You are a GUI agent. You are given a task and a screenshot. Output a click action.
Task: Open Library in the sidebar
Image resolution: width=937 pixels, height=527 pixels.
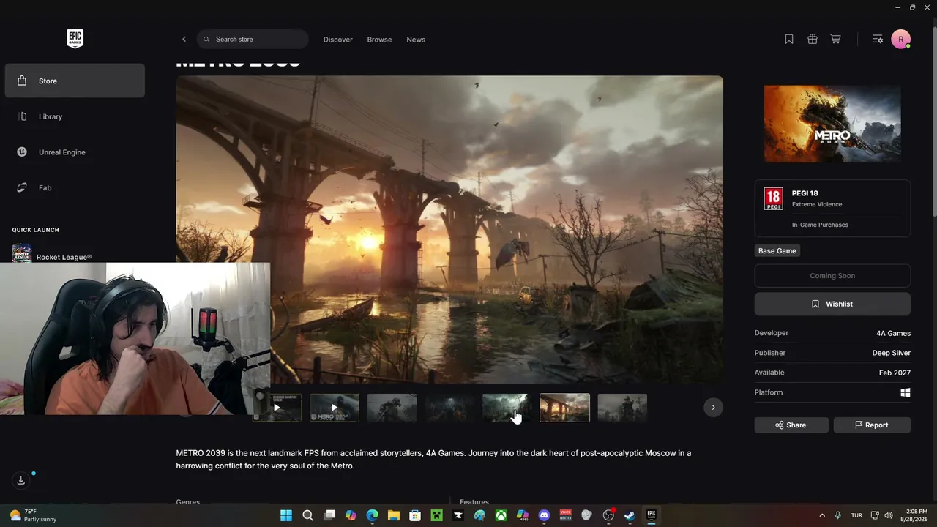click(x=75, y=116)
